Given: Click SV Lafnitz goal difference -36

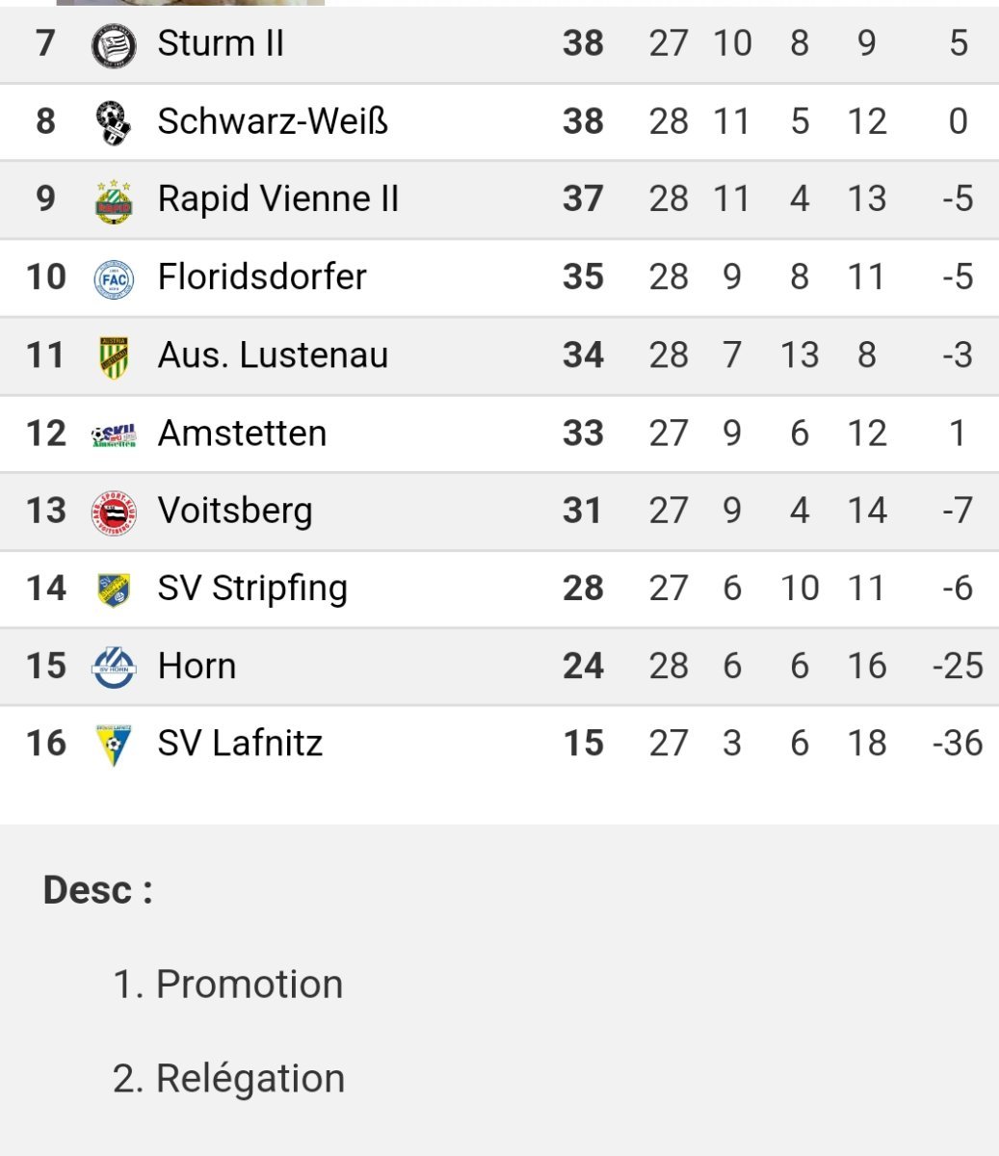Looking at the screenshot, I should pyautogui.click(x=958, y=744).
